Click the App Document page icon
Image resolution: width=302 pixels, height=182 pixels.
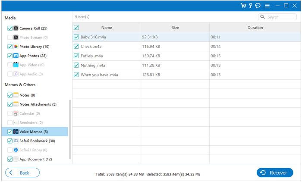click(x=16, y=159)
